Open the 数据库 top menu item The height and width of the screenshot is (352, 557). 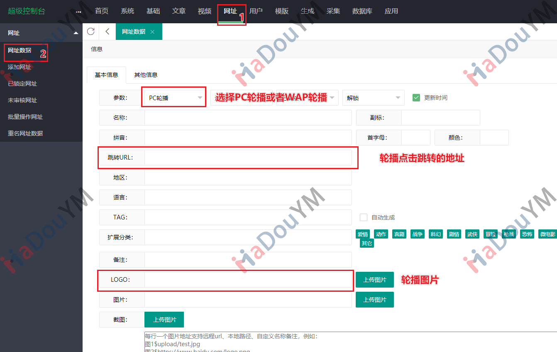coord(362,11)
